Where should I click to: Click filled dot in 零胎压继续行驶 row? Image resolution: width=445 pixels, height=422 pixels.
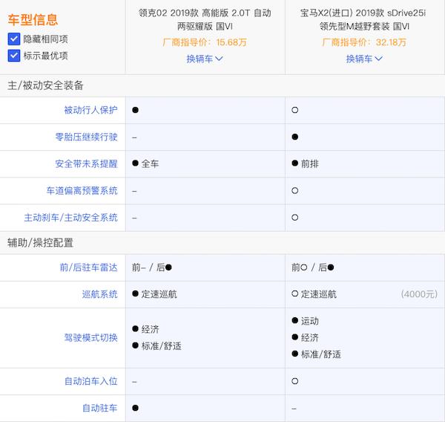295,137
